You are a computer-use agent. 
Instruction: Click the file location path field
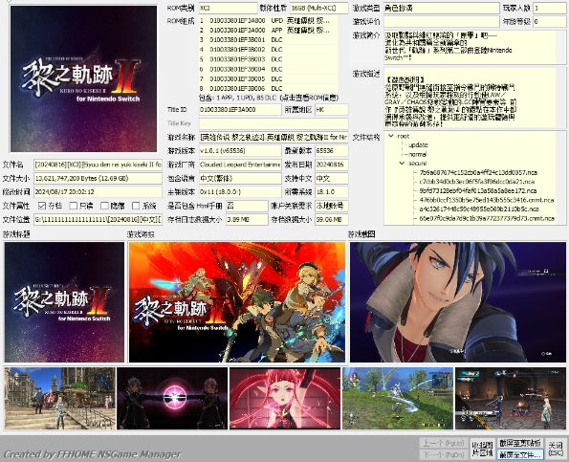tap(98, 219)
